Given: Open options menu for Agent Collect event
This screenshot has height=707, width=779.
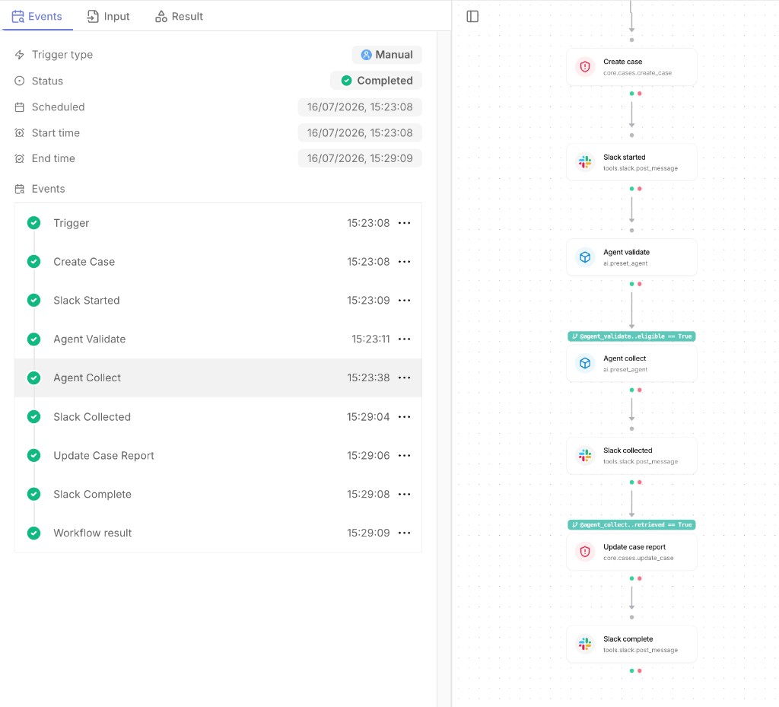Looking at the screenshot, I should coord(405,378).
